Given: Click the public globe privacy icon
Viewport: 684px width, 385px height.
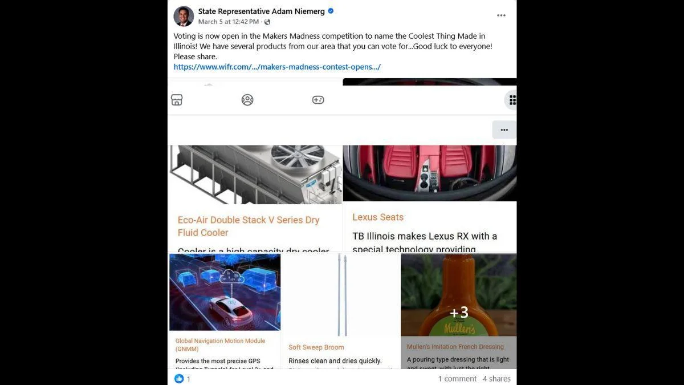Looking at the screenshot, I should click(267, 22).
